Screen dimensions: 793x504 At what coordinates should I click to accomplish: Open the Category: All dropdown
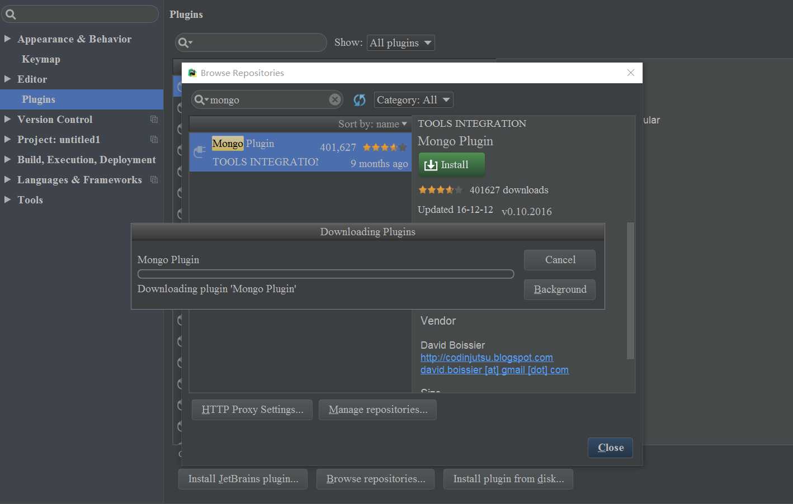pyautogui.click(x=413, y=100)
